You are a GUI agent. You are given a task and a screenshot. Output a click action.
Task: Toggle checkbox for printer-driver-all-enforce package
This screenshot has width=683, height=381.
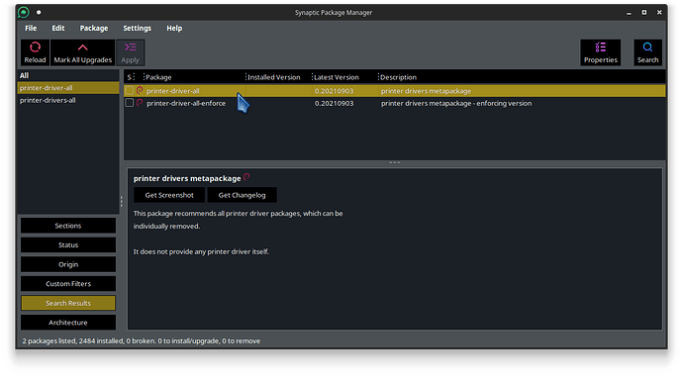130,103
